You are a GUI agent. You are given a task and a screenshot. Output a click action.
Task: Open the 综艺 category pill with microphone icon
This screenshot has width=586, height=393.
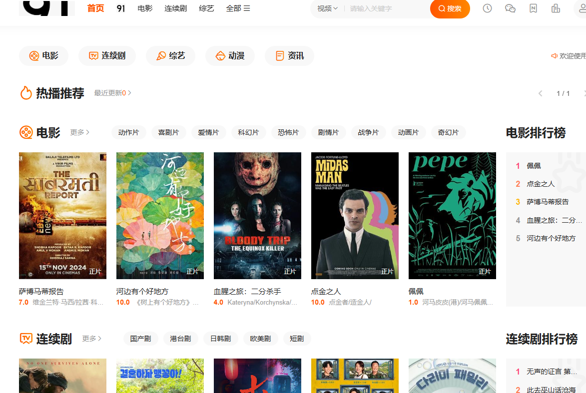[x=170, y=56]
